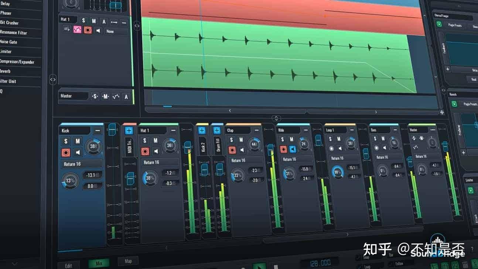Switch to the Map tab at the bottom
This screenshot has height=269, width=478.
(128, 261)
